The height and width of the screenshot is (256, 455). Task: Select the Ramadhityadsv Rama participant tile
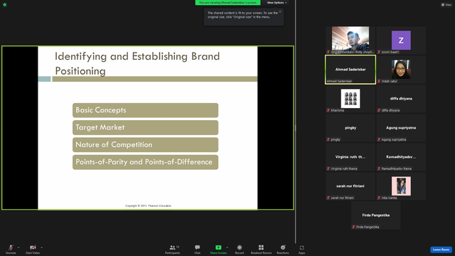tap(401, 157)
